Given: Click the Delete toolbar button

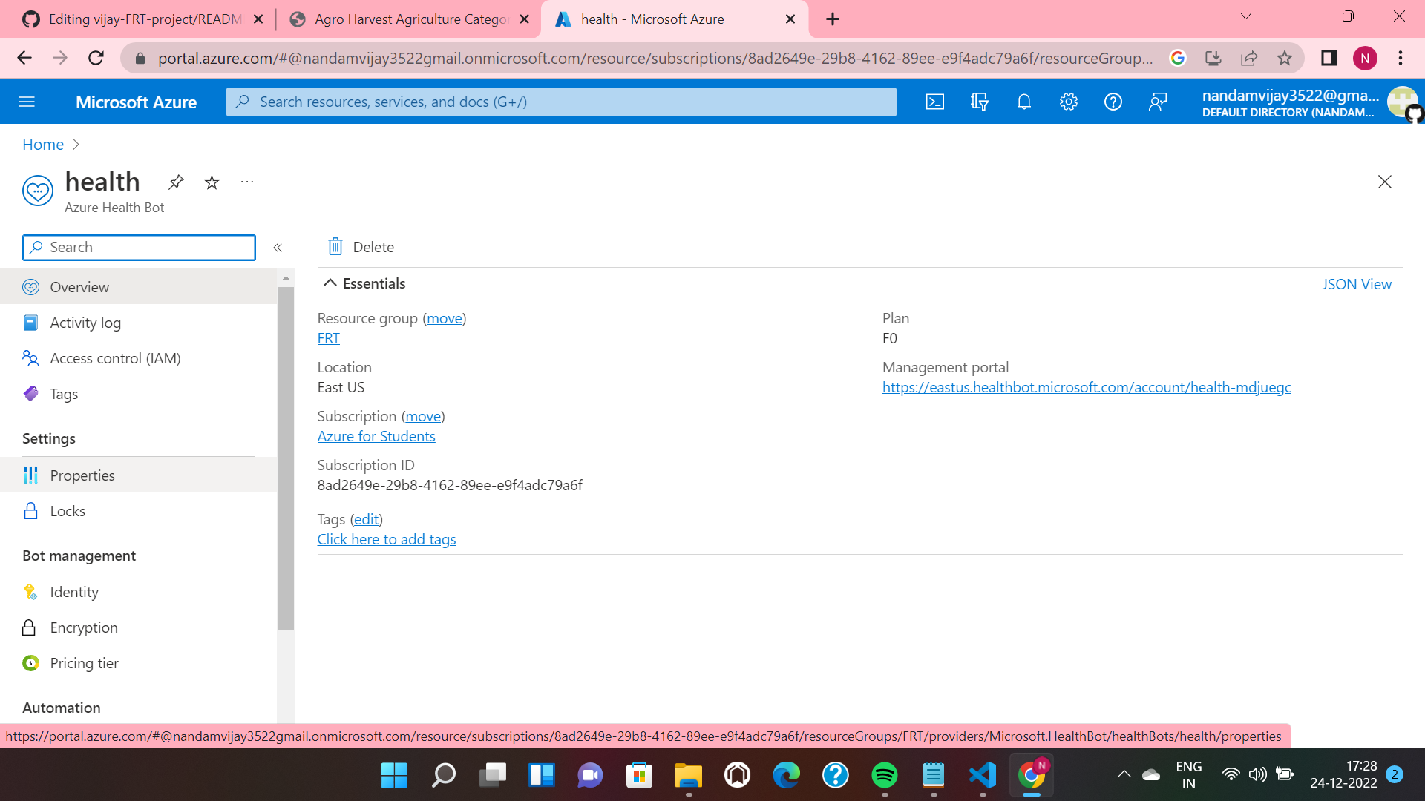Looking at the screenshot, I should (361, 247).
